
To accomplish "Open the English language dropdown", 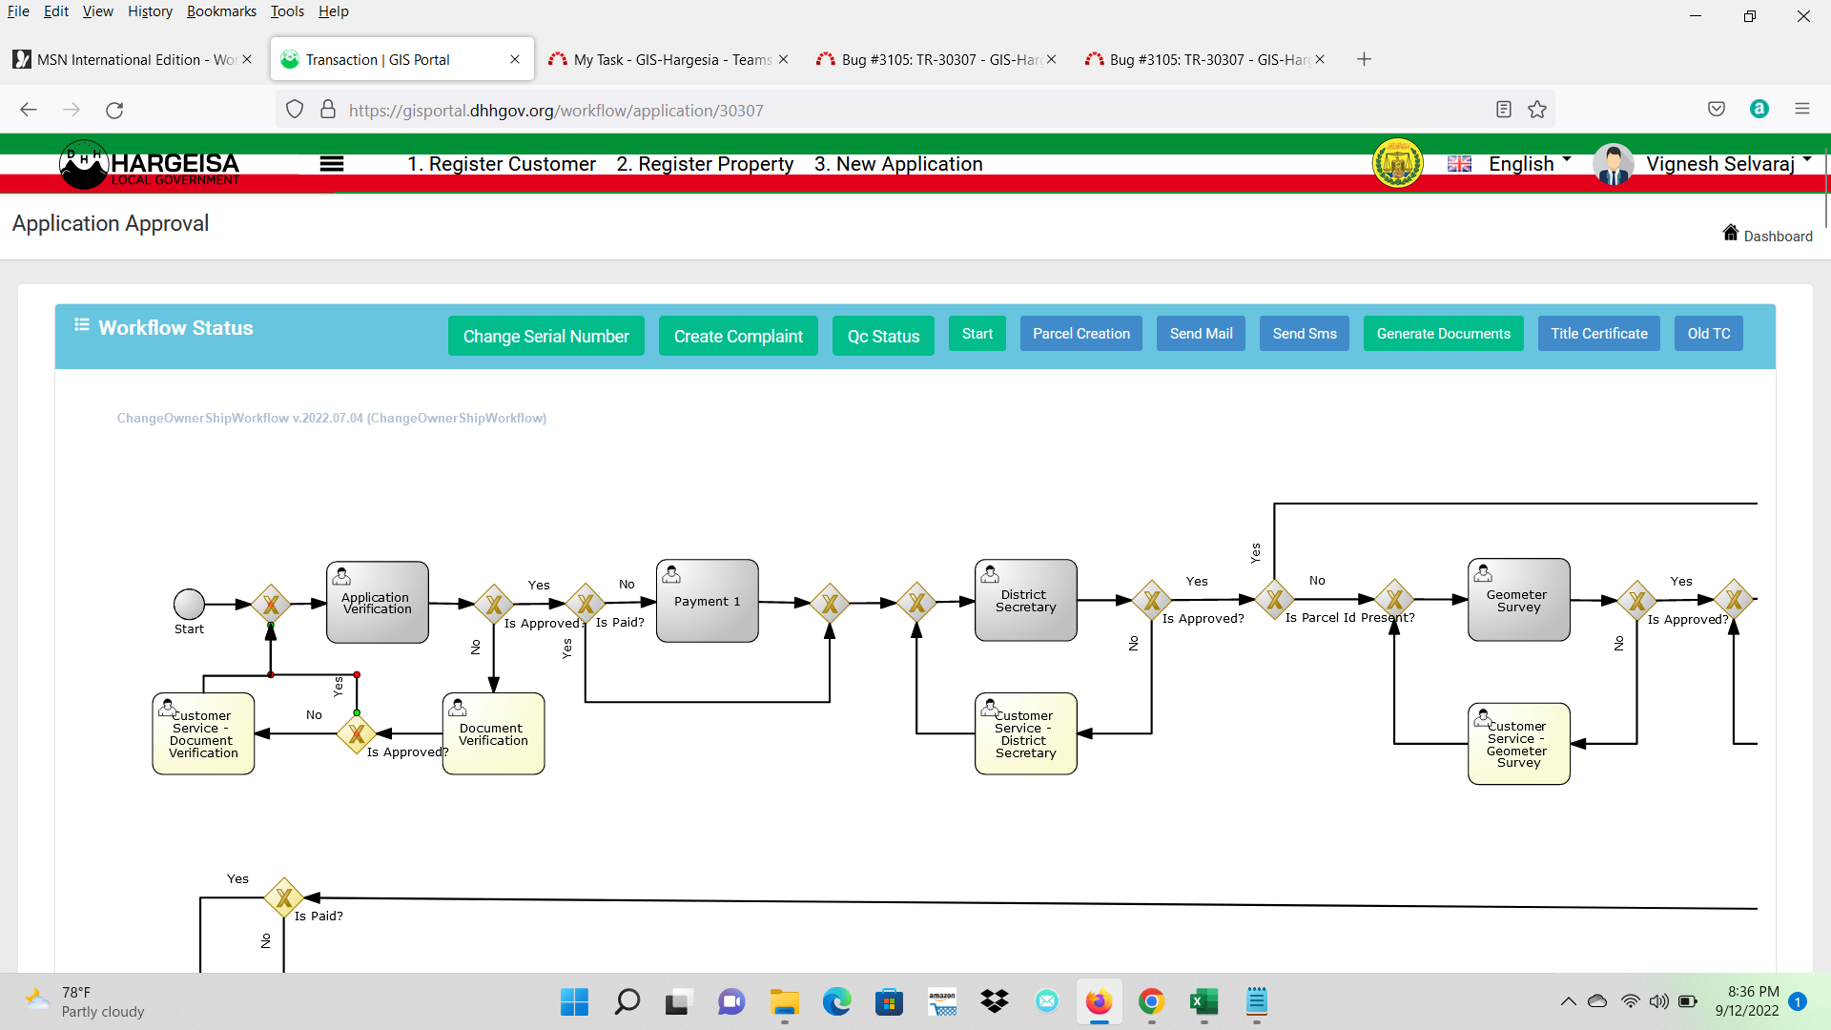I will (x=1530, y=164).
